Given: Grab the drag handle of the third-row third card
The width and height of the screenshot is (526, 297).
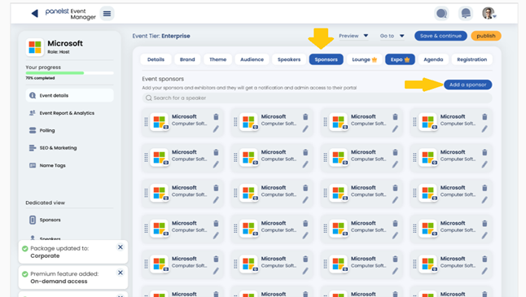Looking at the screenshot, I should (325, 193).
